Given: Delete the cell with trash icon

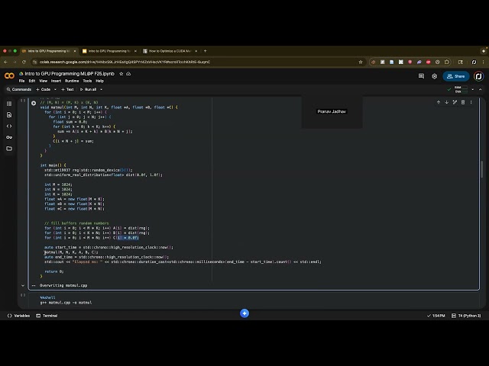Looking at the screenshot, I should pos(463,102).
